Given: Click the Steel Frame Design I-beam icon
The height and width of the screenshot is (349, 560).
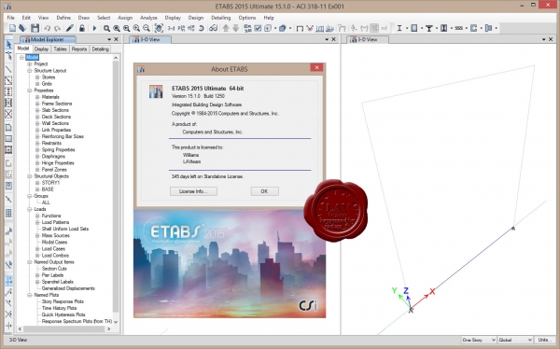Looking at the screenshot, I should coord(399,28).
